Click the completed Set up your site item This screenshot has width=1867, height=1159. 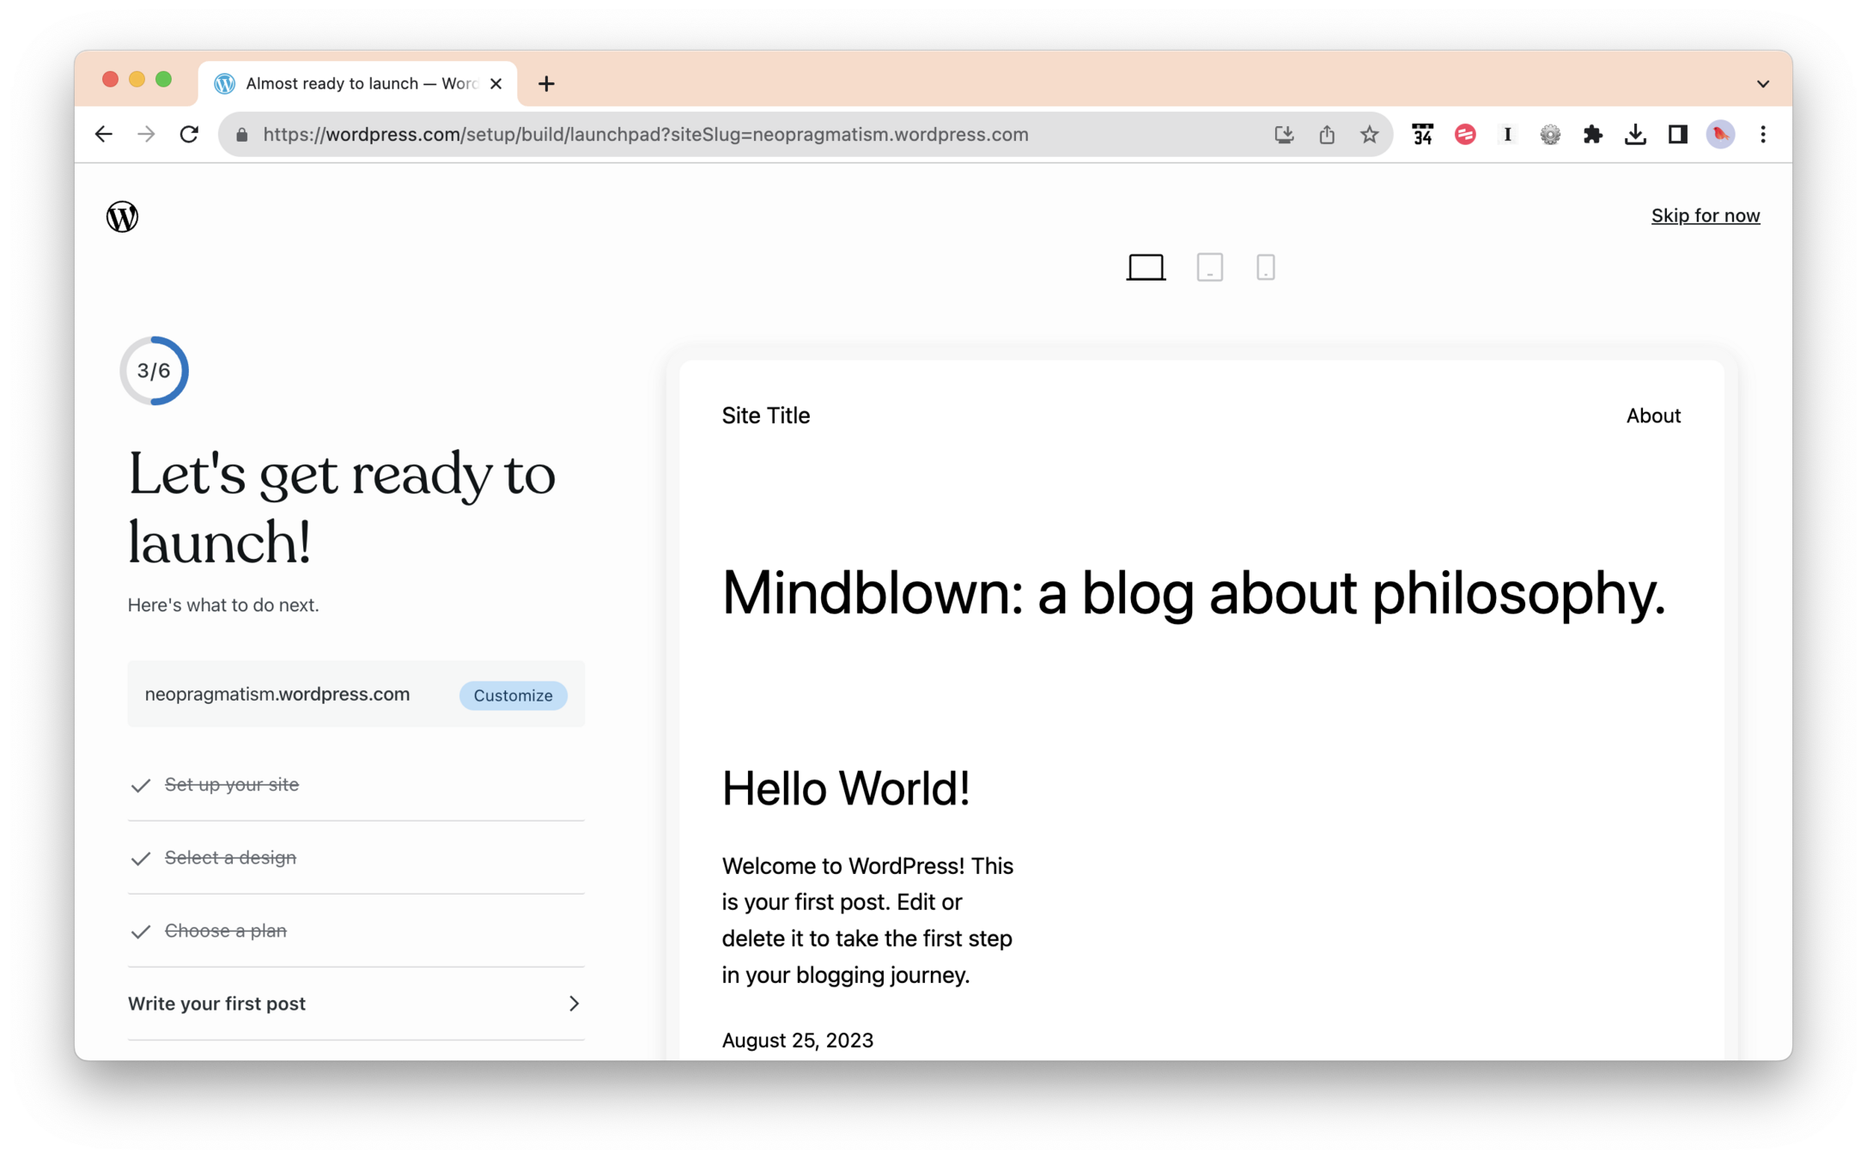tap(231, 785)
